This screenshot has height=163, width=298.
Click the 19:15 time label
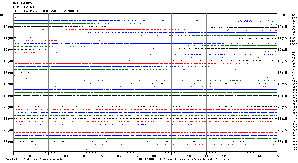282,96
